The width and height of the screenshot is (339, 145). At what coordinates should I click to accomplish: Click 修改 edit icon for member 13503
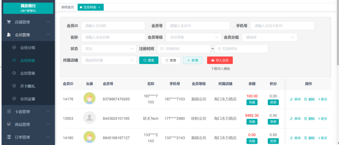(291, 119)
